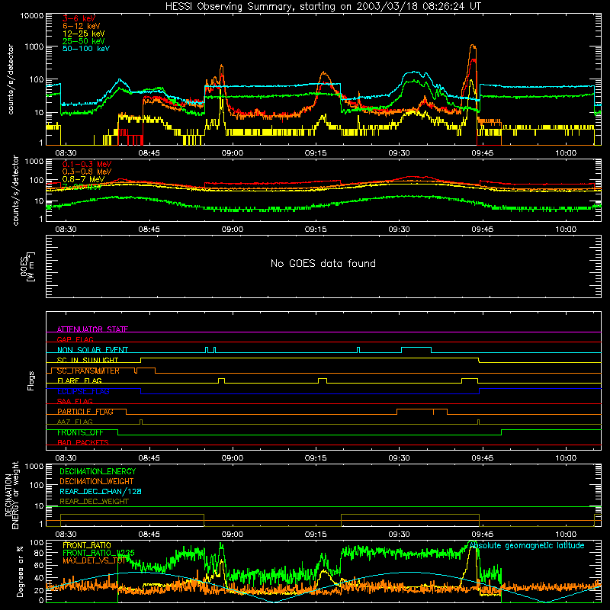Select the FLARE_FLAG label

pyautogui.click(x=79, y=380)
